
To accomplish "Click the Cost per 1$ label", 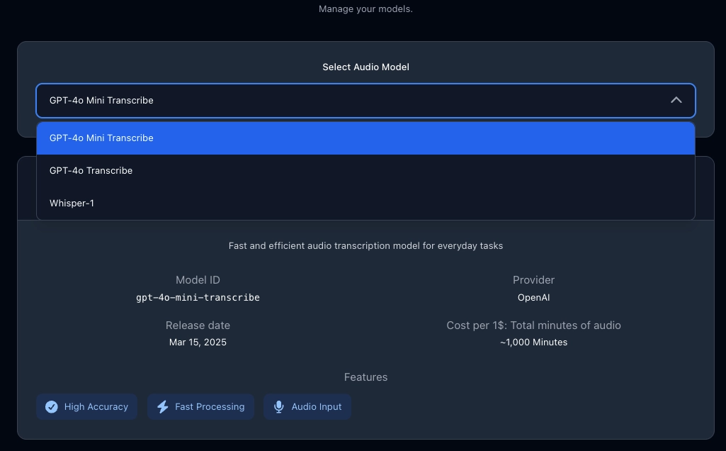I will pos(533,325).
